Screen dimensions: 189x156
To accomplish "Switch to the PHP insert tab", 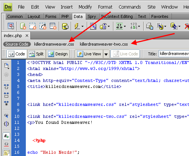I will (65, 16).
